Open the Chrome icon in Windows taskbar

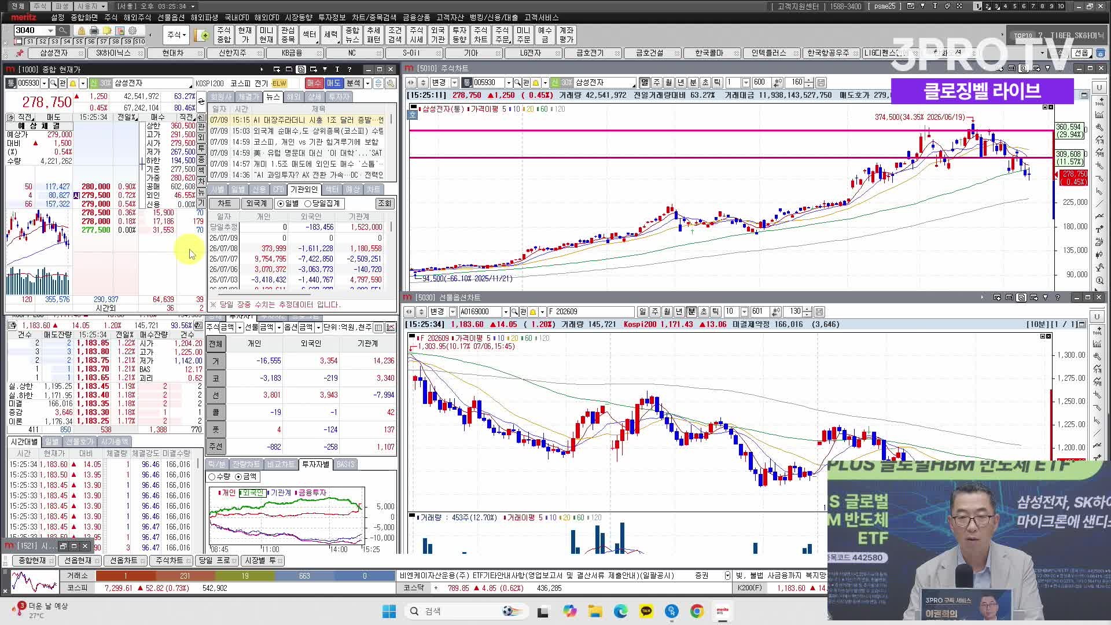(x=697, y=611)
